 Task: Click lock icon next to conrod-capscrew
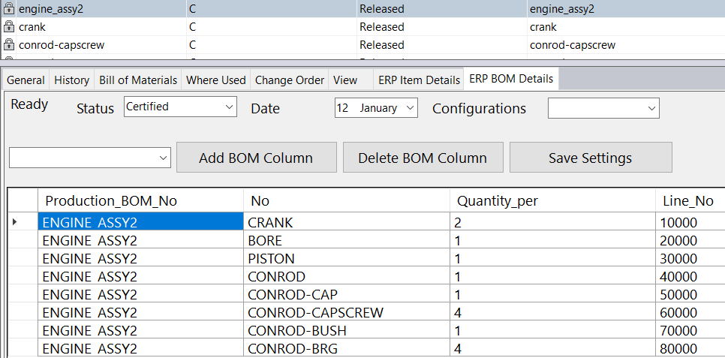[9, 45]
